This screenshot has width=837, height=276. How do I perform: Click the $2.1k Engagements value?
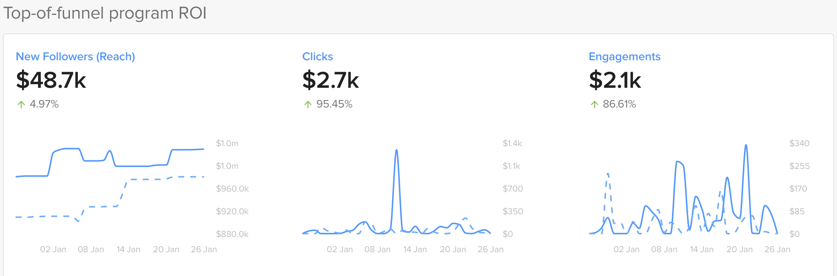pyautogui.click(x=616, y=80)
